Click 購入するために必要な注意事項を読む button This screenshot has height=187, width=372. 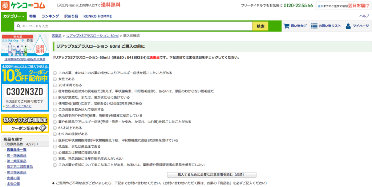212,175
